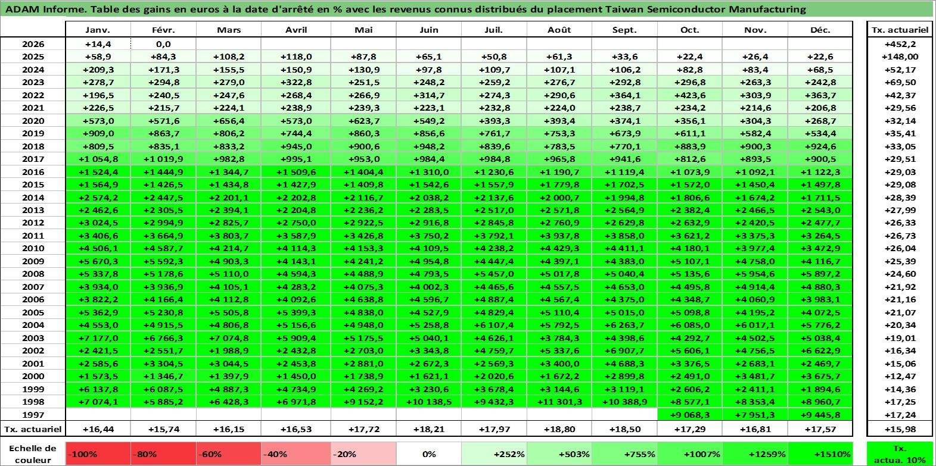
Task: Select the +755% color scale swatch
Action: tap(624, 454)
